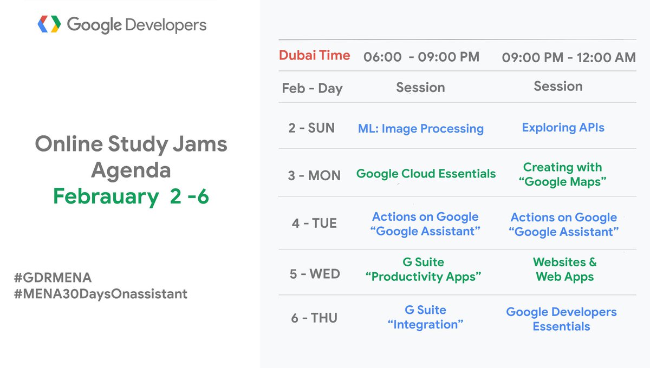Click the second "Session" column header

(558, 86)
